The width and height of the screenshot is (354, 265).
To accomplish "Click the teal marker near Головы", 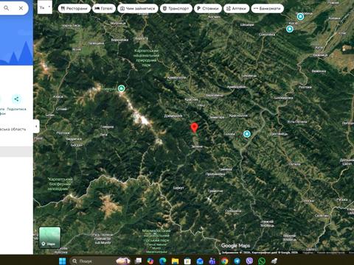I will pos(247,134).
